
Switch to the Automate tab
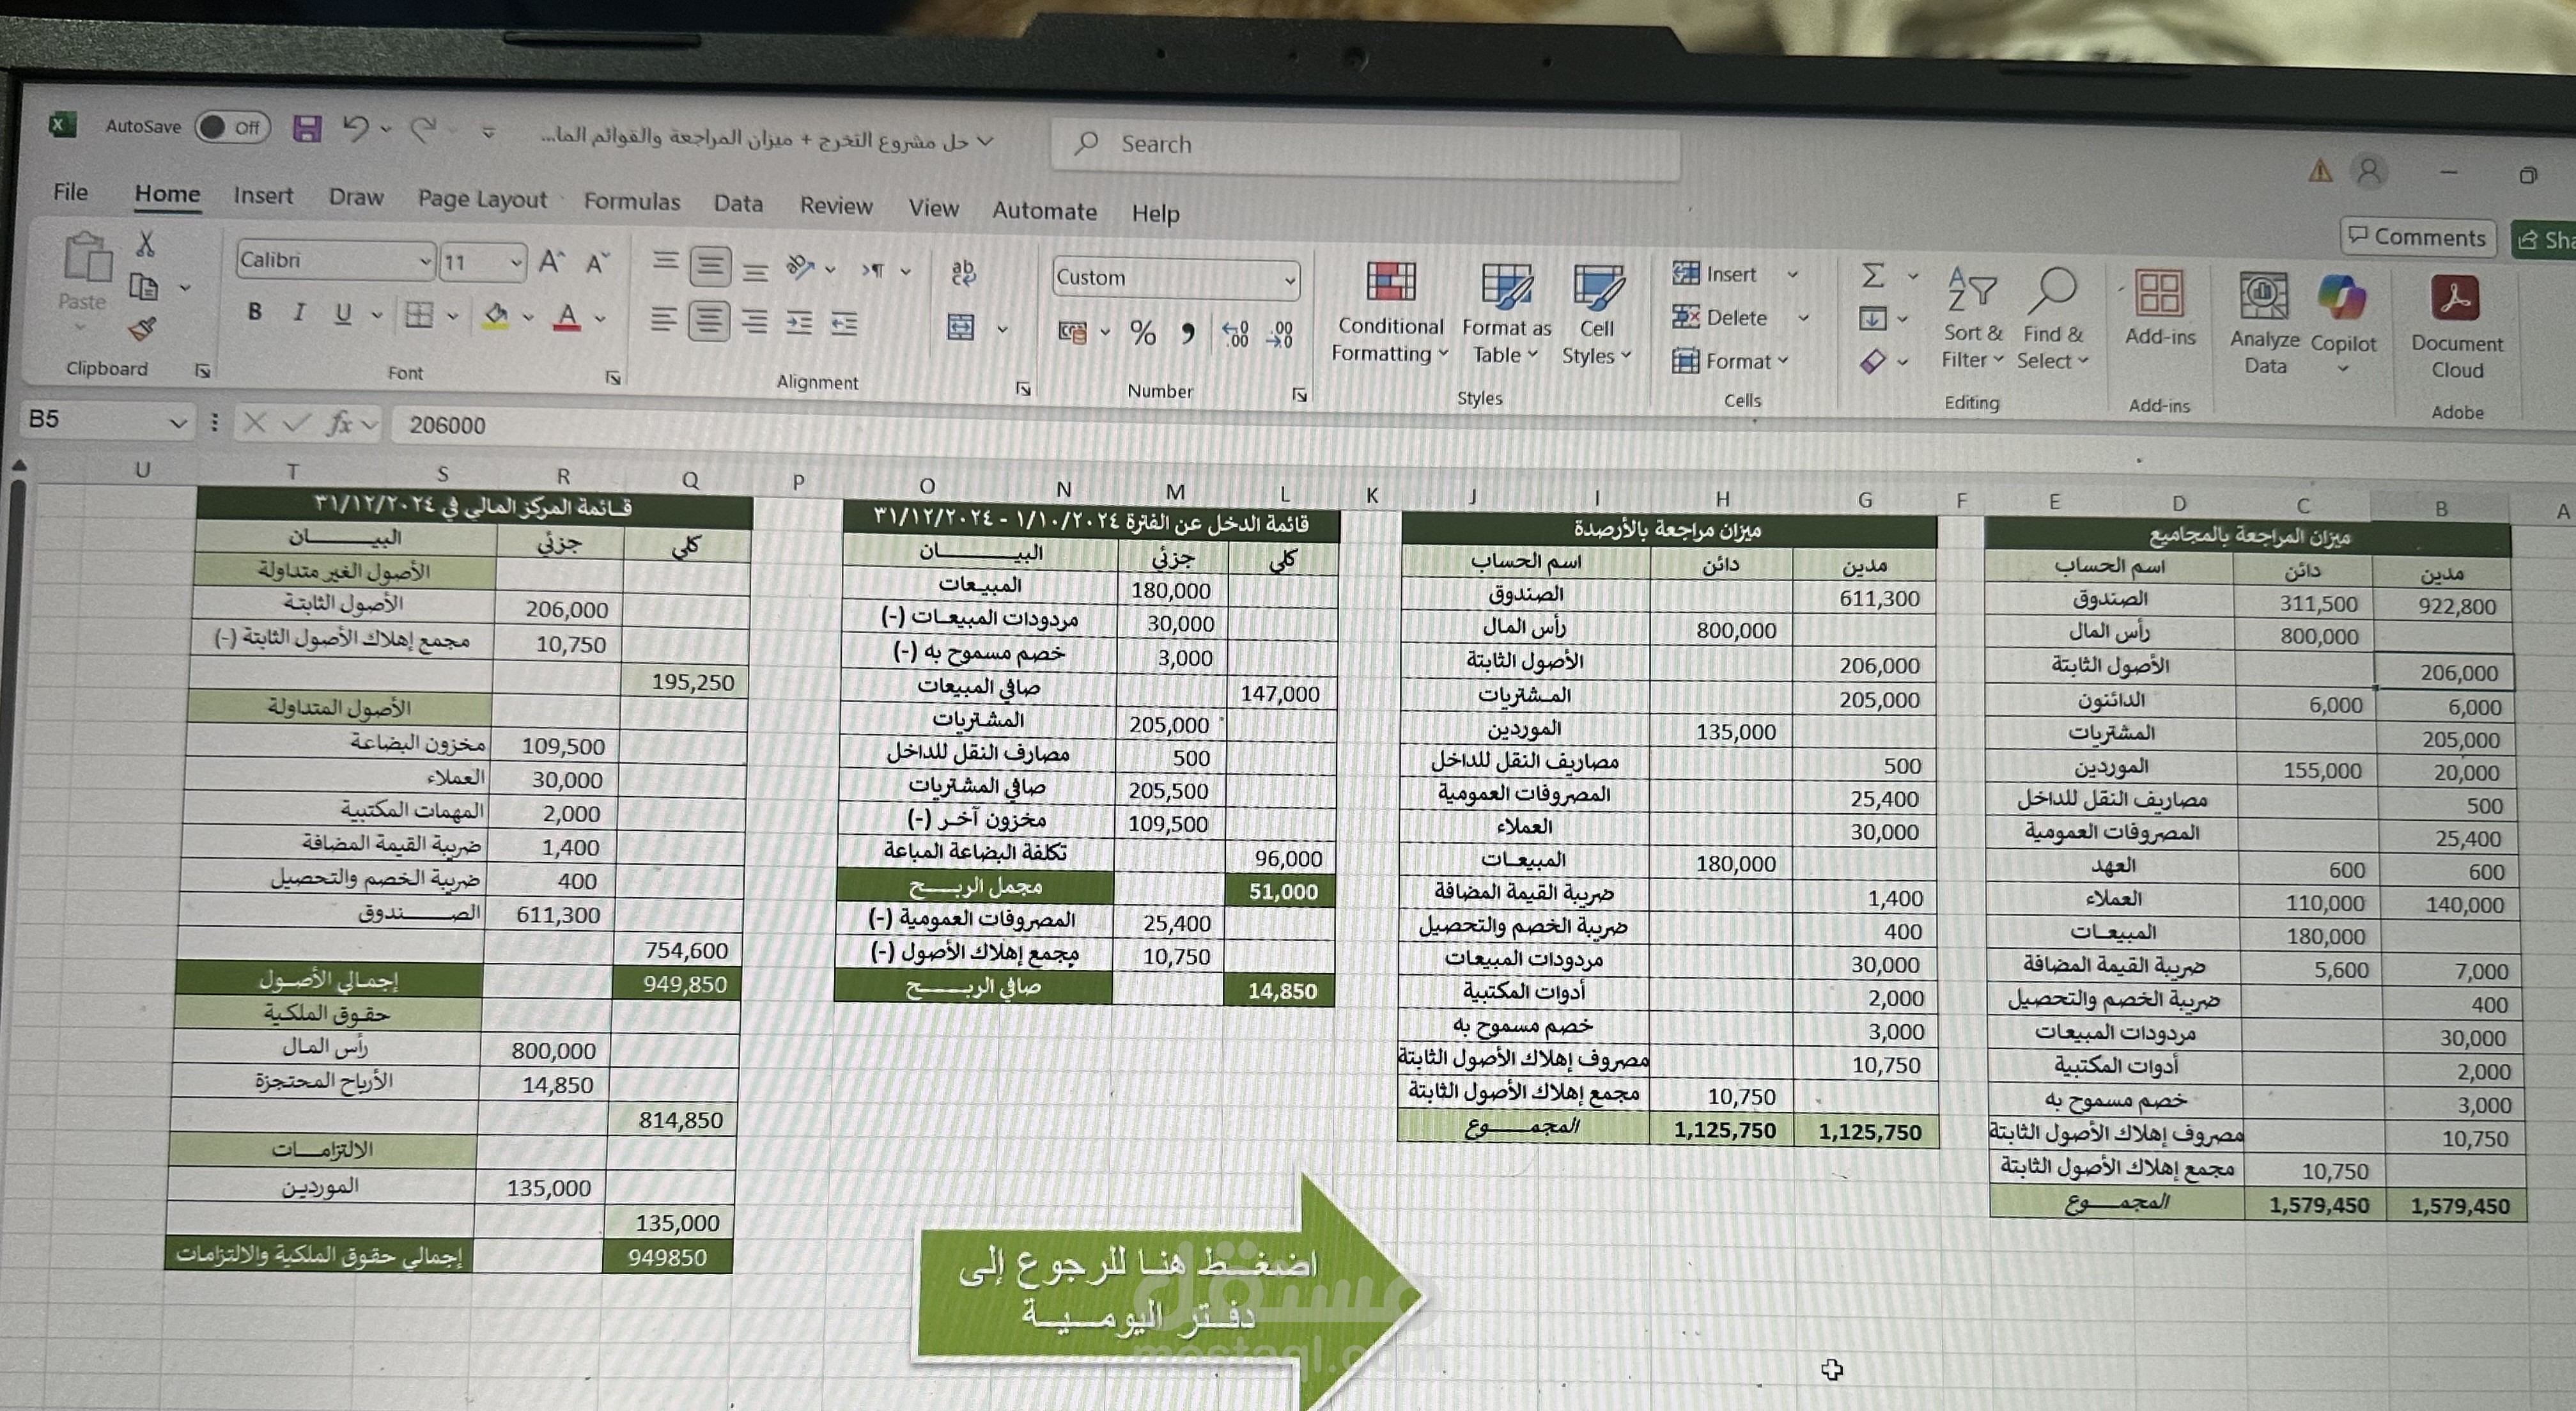1044,211
